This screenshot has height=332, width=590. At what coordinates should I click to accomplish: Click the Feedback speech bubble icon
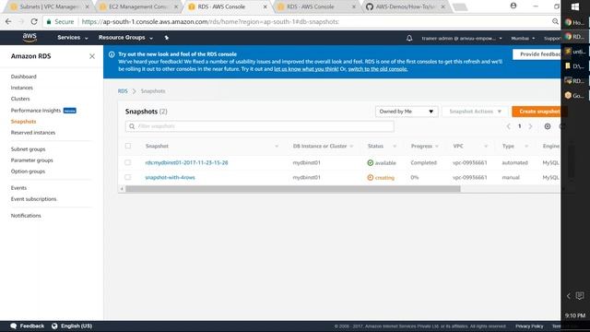pyautogui.click(x=14, y=326)
